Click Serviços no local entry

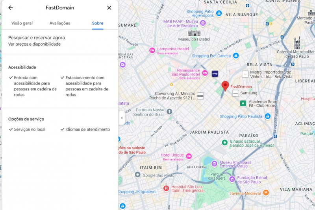27,129
